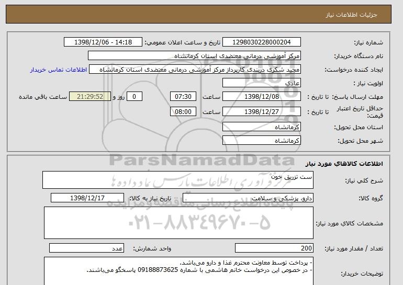This screenshot has width=403, height=285.
Task: Click the delivery province field کرمانشاه
Action: (x=261, y=127)
